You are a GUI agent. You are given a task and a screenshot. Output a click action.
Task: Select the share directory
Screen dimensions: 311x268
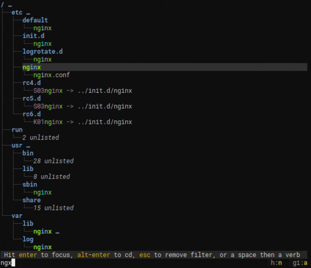(x=32, y=200)
